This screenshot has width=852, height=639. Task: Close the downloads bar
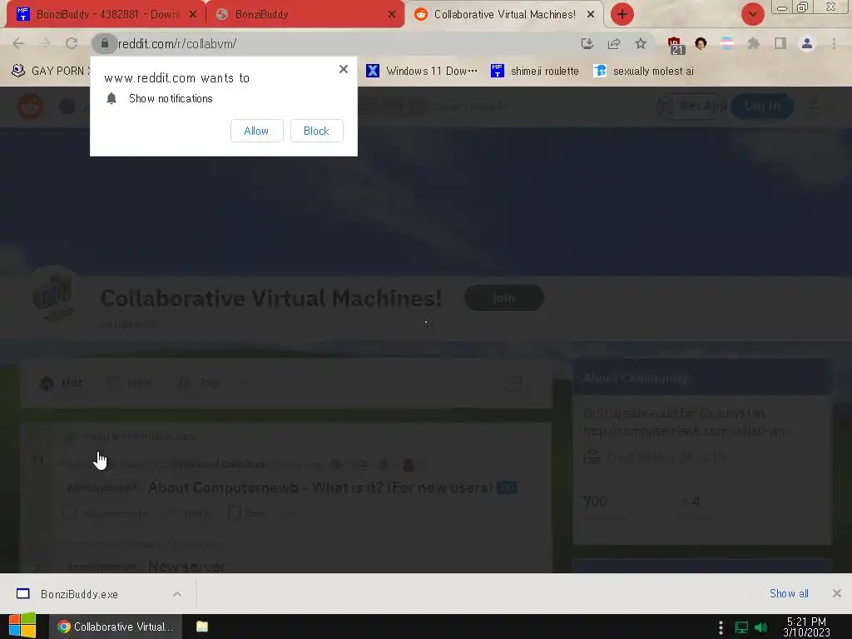point(837,593)
